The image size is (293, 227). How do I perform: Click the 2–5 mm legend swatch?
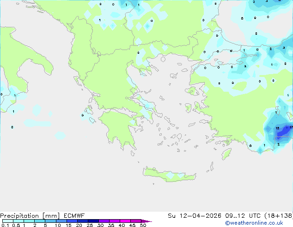pos(40,221)
